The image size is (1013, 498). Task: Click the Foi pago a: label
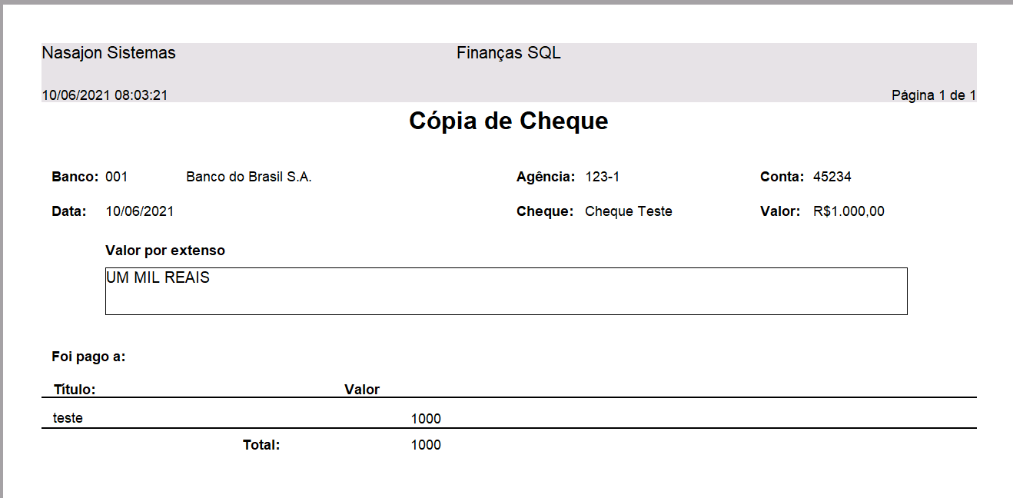tap(88, 357)
